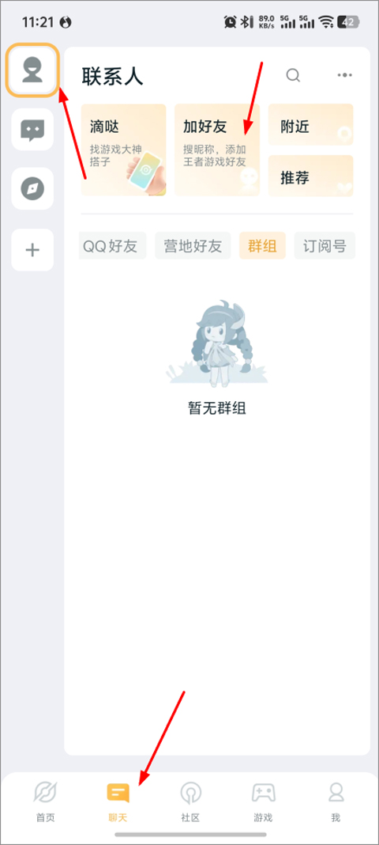Tap the compass discover icon in sidebar
The width and height of the screenshot is (379, 845).
pos(32,188)
